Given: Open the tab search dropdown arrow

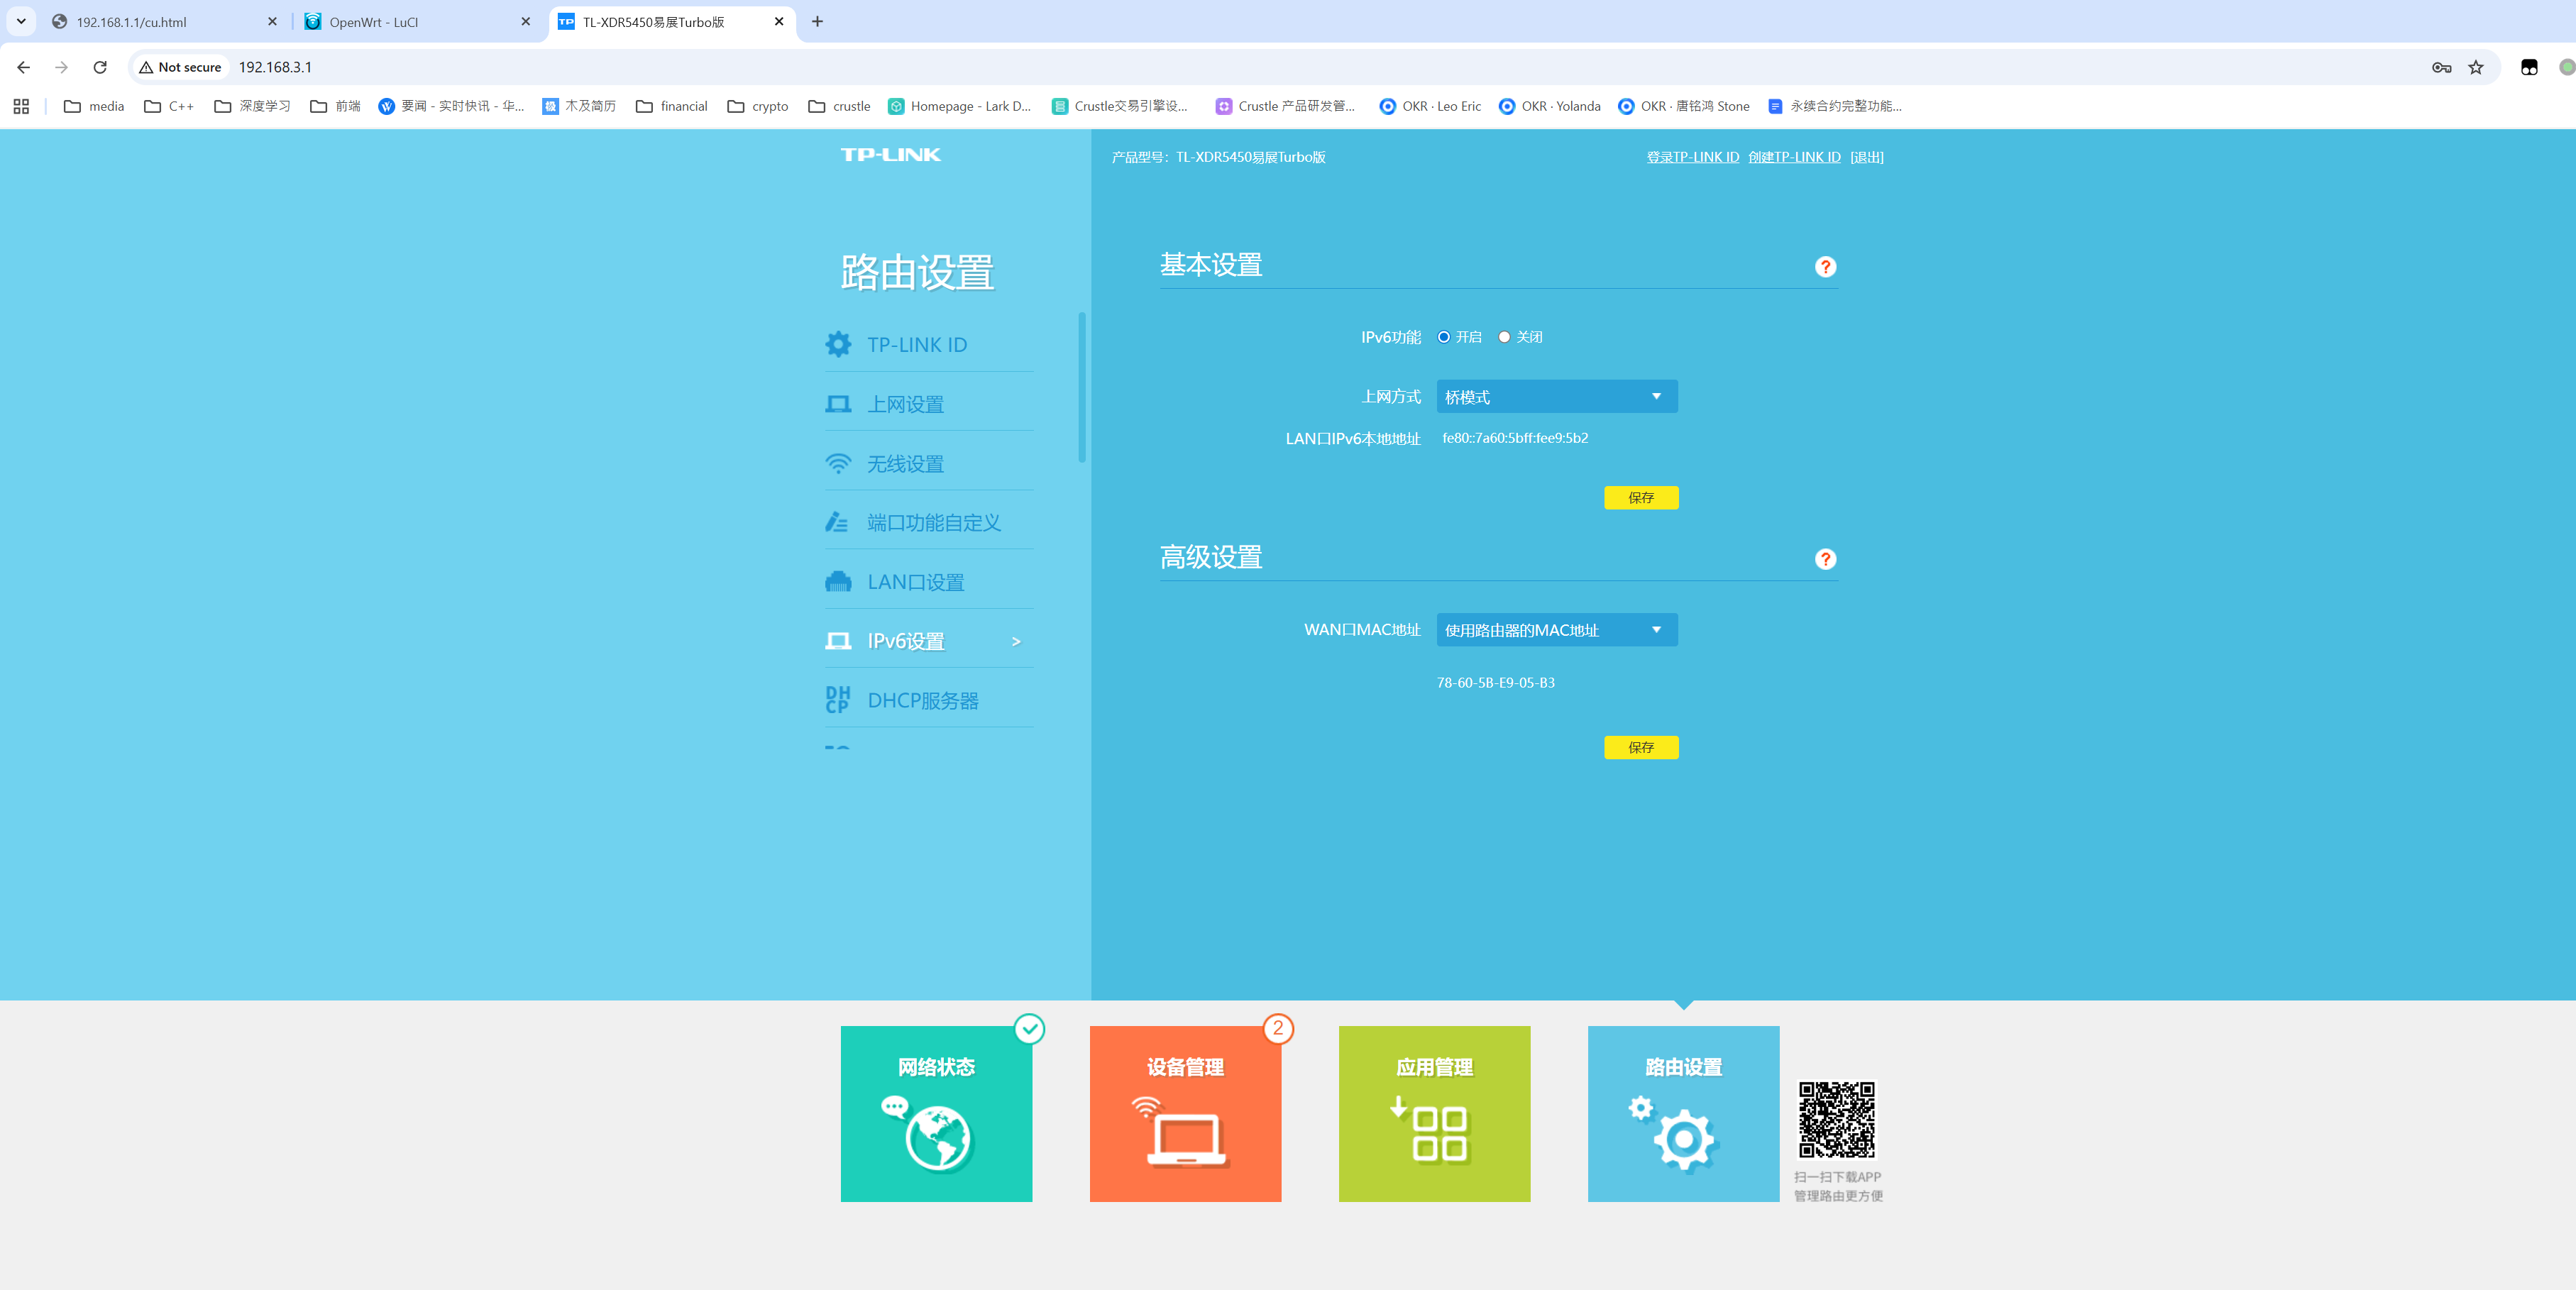Looking at the screenshot, I should tap(21, 21).
